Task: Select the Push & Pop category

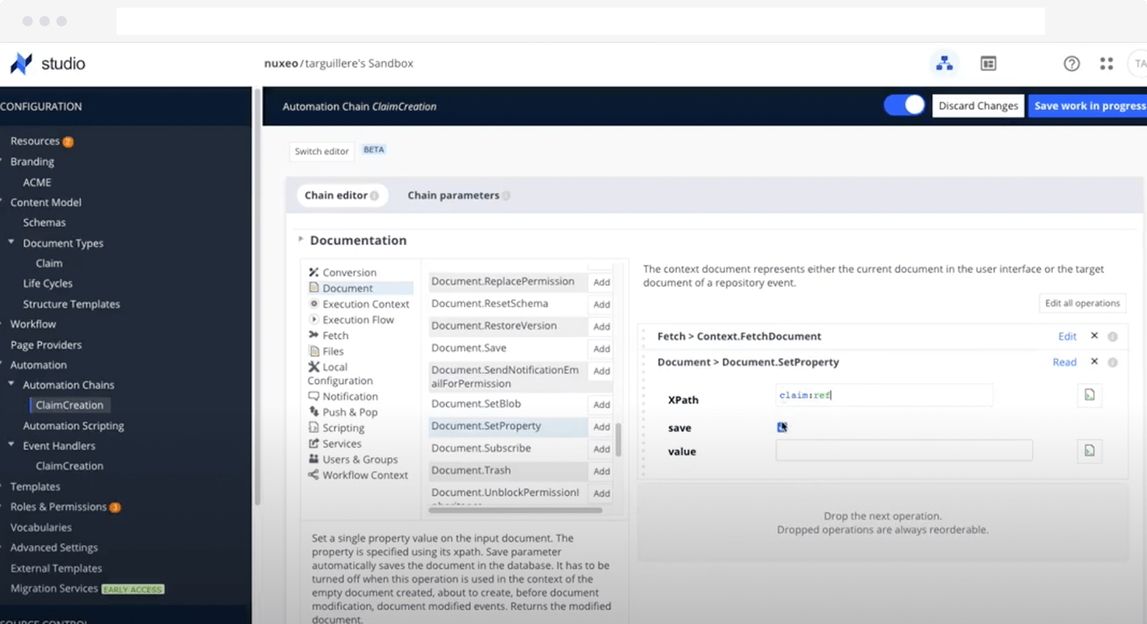Action: click(343, 412)
